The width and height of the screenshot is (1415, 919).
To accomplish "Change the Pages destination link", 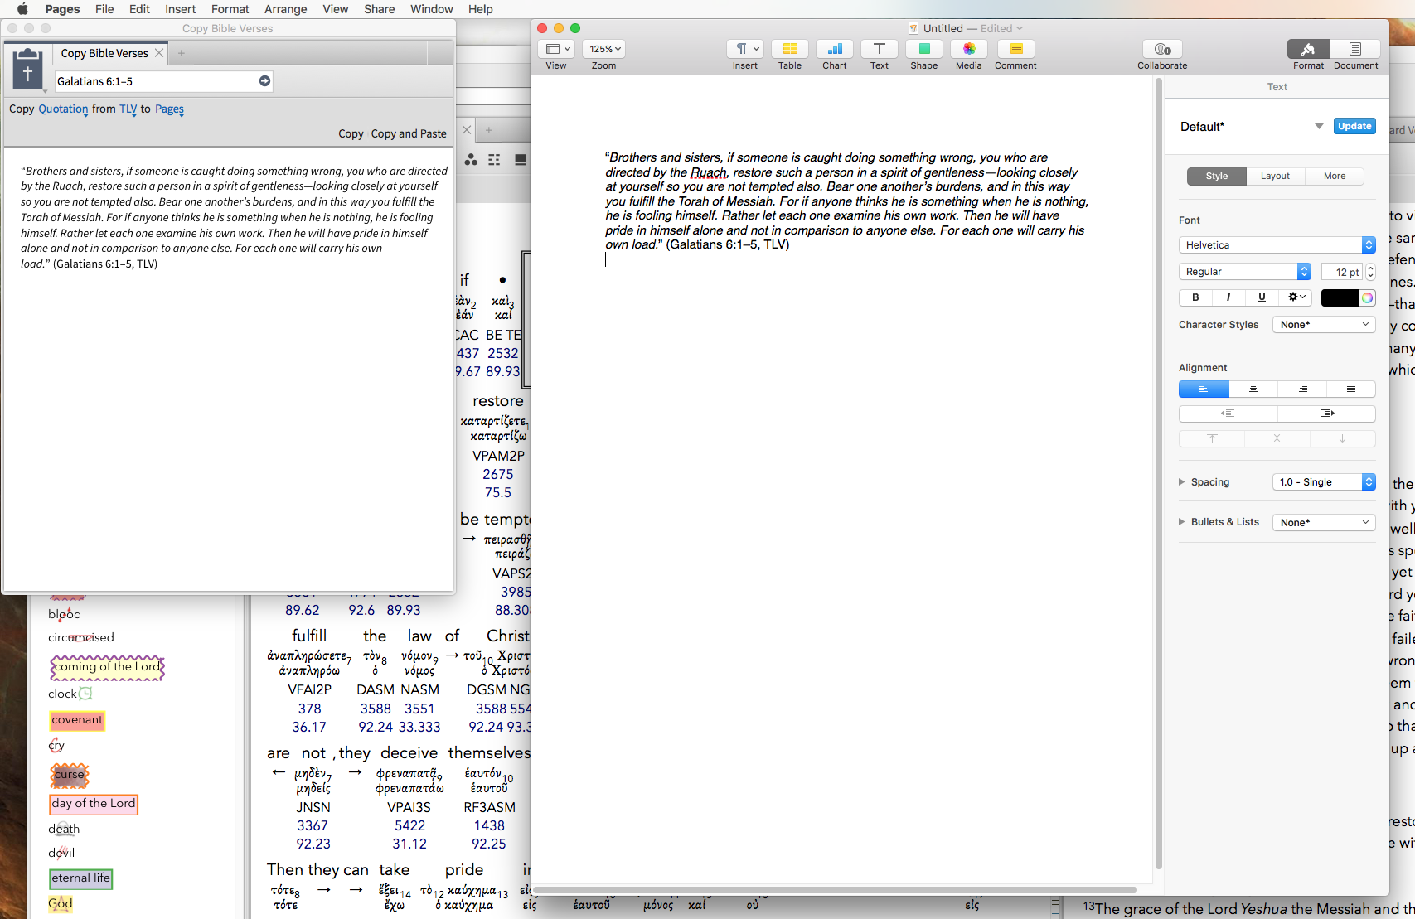I will tap(169, 109).
